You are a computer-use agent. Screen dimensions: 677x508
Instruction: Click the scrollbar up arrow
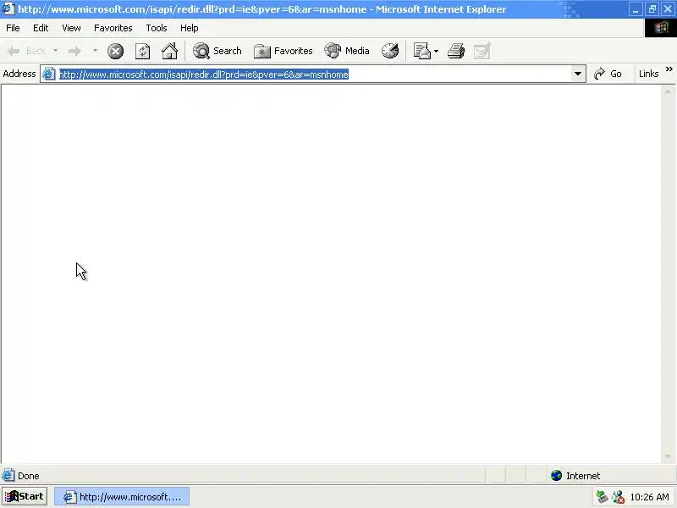tap(668, 91)
